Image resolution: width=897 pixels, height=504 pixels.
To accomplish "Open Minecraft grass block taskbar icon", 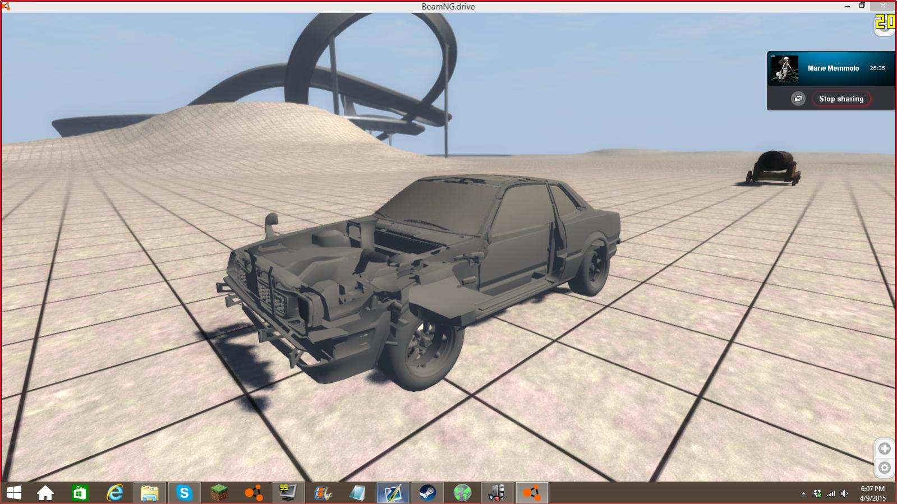I will (219, 493).
